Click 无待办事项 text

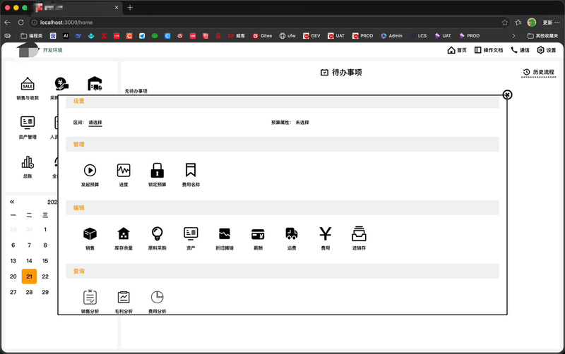pyautogui.click(x=136, y=91)
